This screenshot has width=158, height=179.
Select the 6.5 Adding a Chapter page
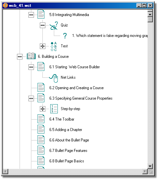pyautogui.click(x=66, y=130)
